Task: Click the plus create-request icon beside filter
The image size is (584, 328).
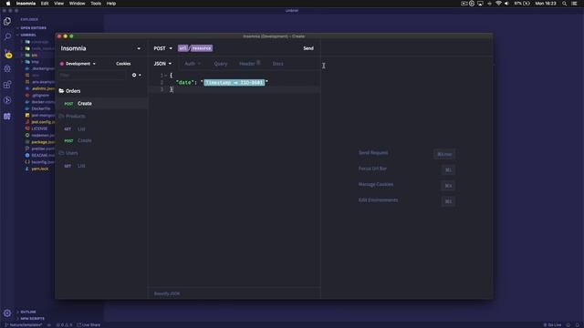Action: pyautogui.click(x=134, y=75)
